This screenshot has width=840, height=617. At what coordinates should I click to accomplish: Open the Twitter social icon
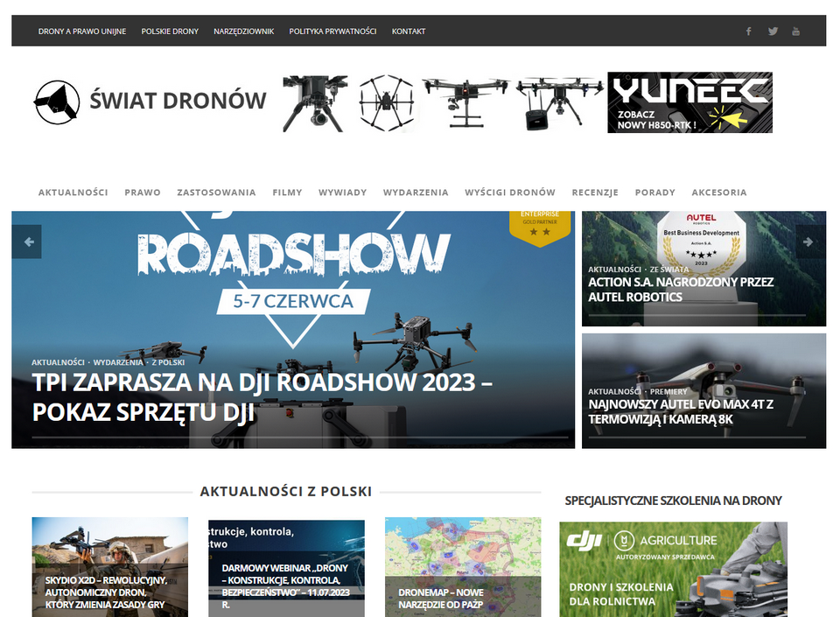click(773, 31)
